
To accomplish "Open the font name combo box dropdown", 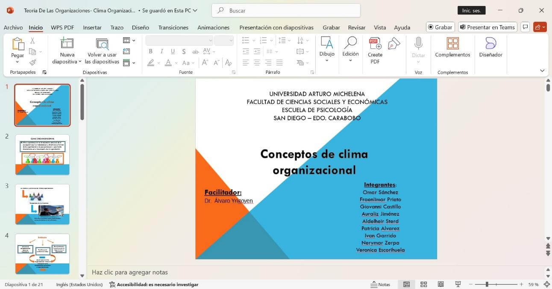I will pyautogui.click(x=210, y=40).
